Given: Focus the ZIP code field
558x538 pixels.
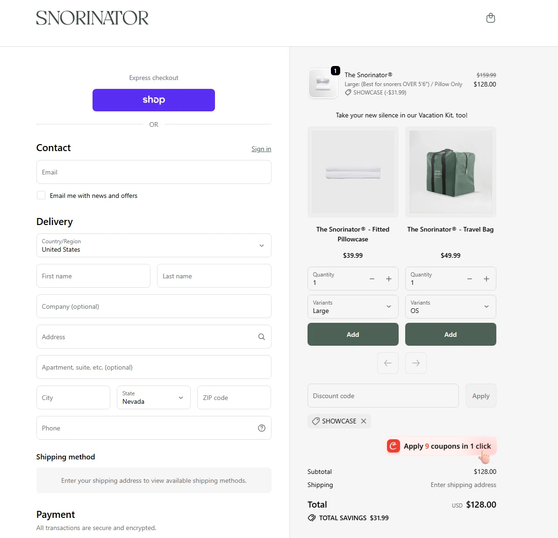Looking at the screenshot, I should tap(234, 397).
